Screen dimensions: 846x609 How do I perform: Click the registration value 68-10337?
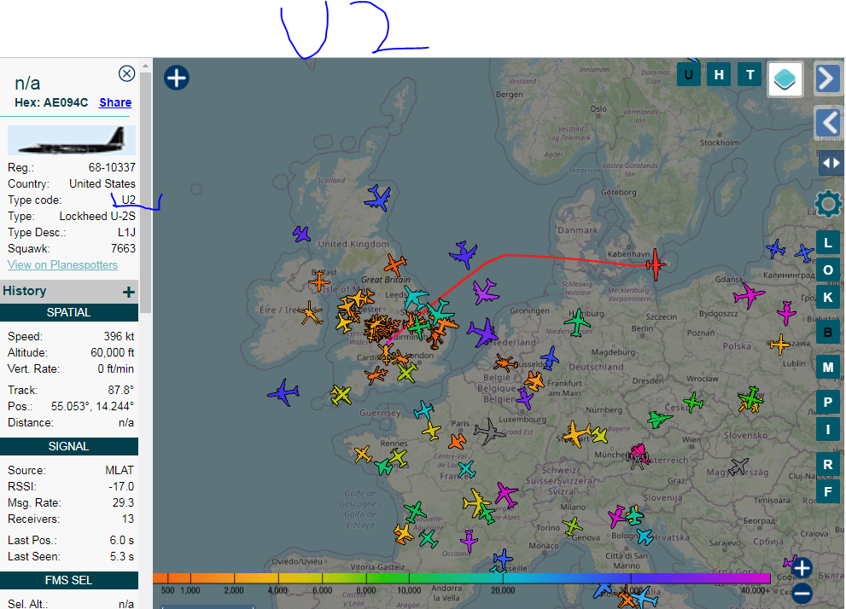tap(112, 168)
